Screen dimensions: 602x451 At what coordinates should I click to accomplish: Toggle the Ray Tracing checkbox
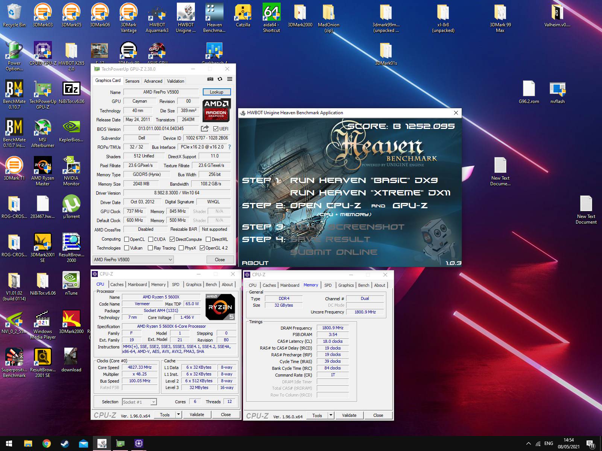pyautogui.click(x=150, y=248)
